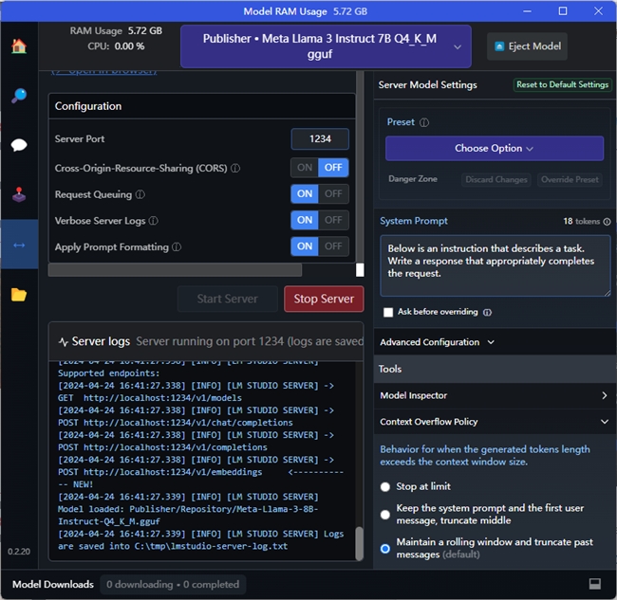Click the Tools section header
This screenshot has height=600, width=617.
coord(495,370)
